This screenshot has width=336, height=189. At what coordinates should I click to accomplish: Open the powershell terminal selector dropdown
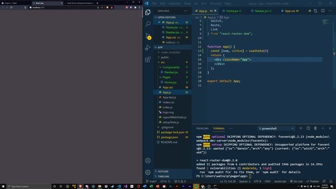tap(276, 128)
